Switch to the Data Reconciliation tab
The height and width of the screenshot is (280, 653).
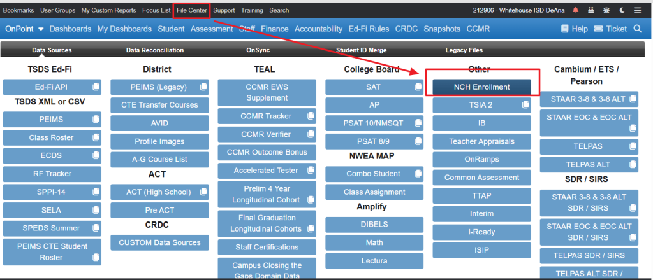click(x=155, y=50)
